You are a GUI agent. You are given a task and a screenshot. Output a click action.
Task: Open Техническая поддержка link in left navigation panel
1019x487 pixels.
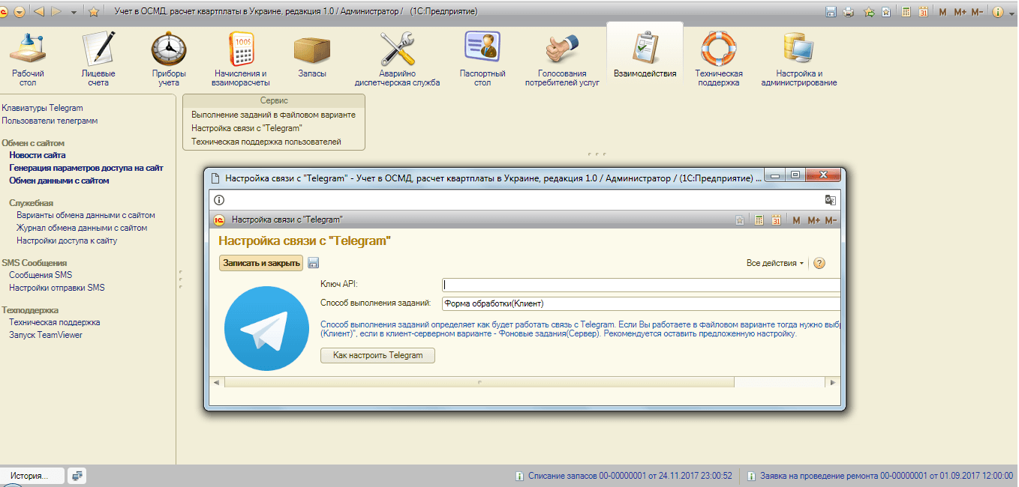tap(55, 322)
